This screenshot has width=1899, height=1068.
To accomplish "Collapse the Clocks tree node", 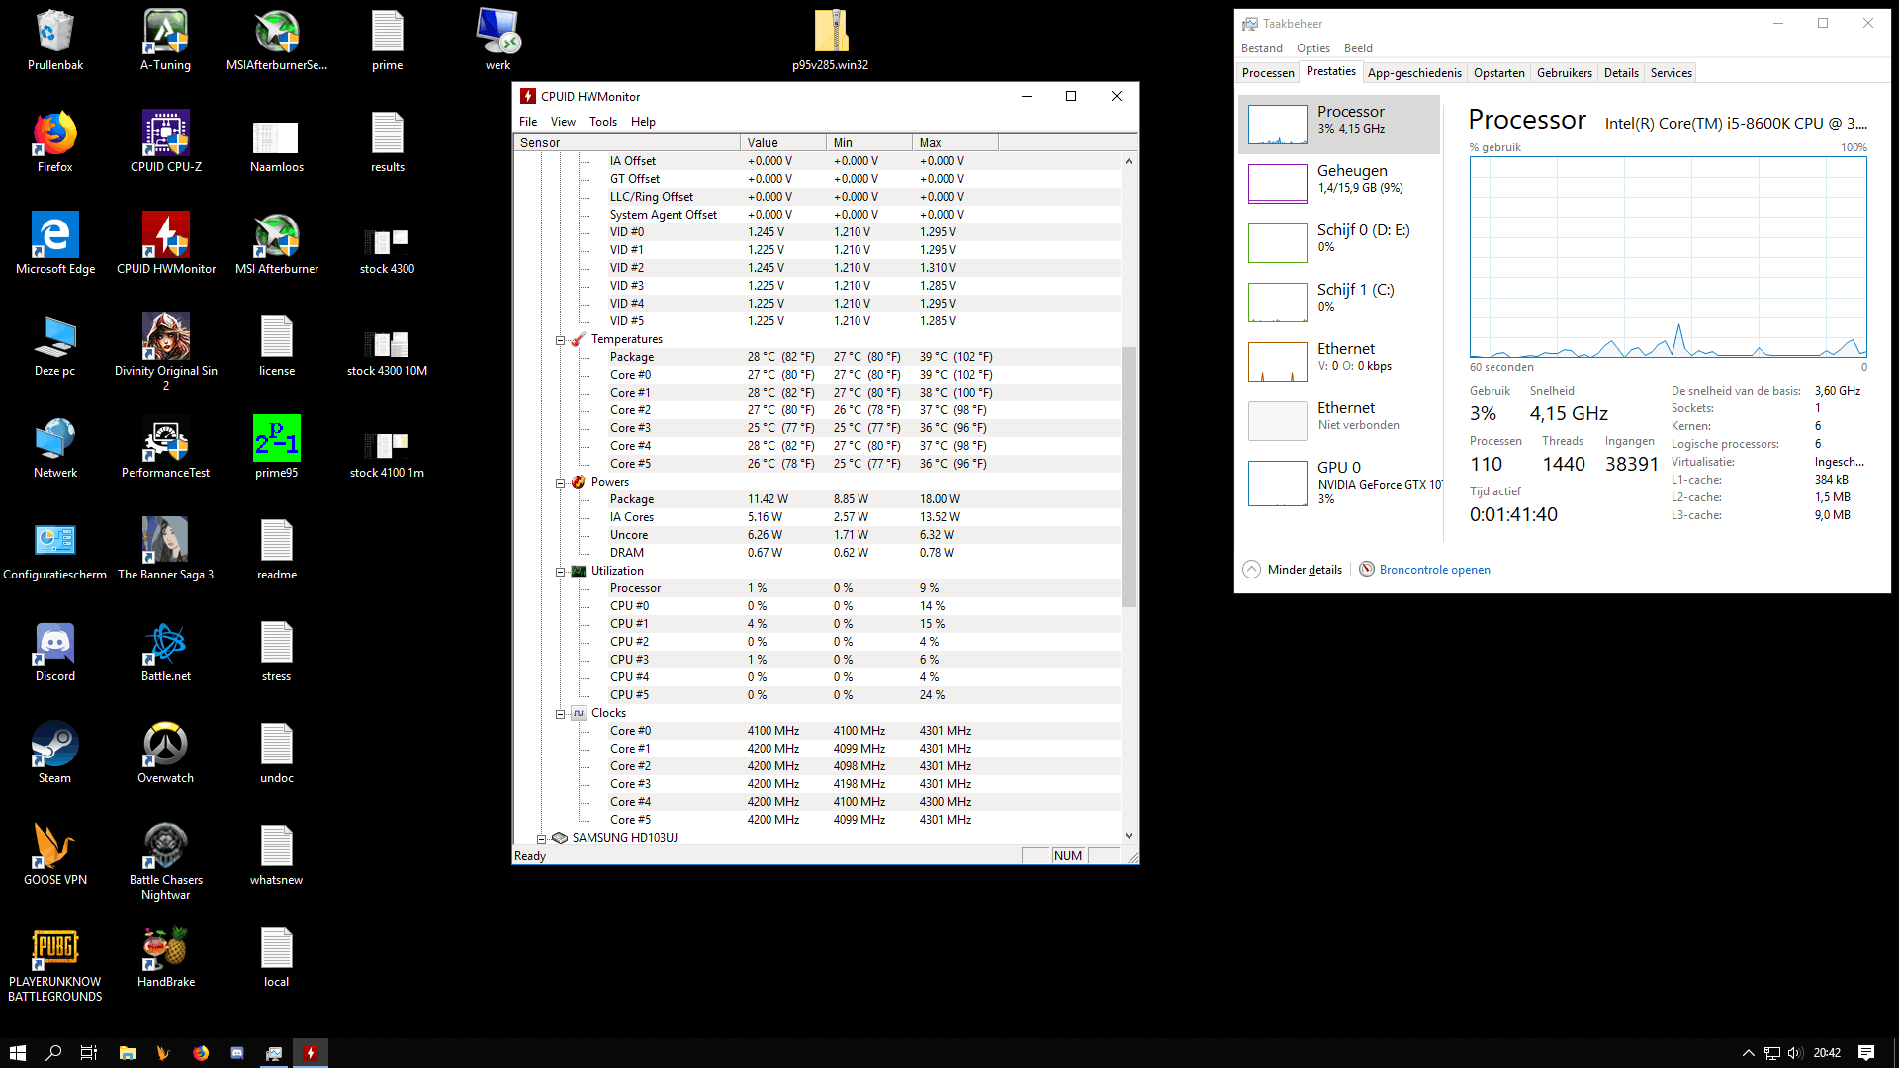I will (560, 714).
